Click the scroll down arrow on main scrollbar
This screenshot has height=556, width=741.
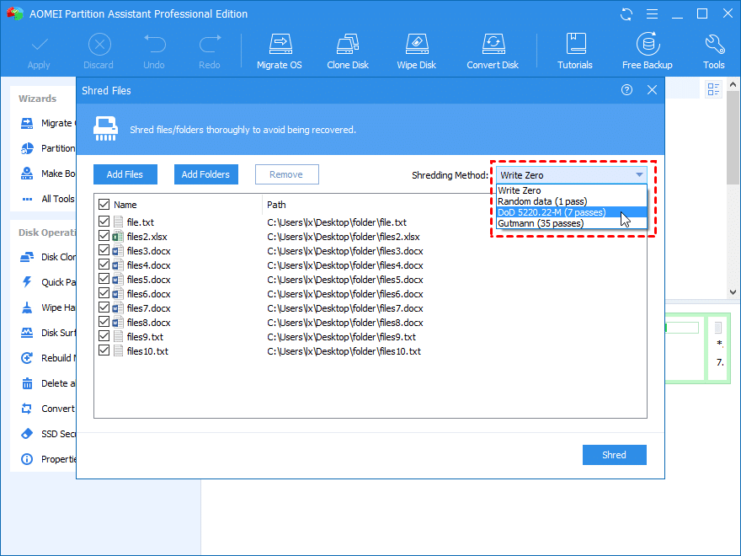733,292
